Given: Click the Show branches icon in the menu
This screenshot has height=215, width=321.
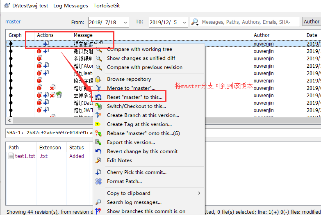Looking at the screenshot, I should (x=98, y=211).
